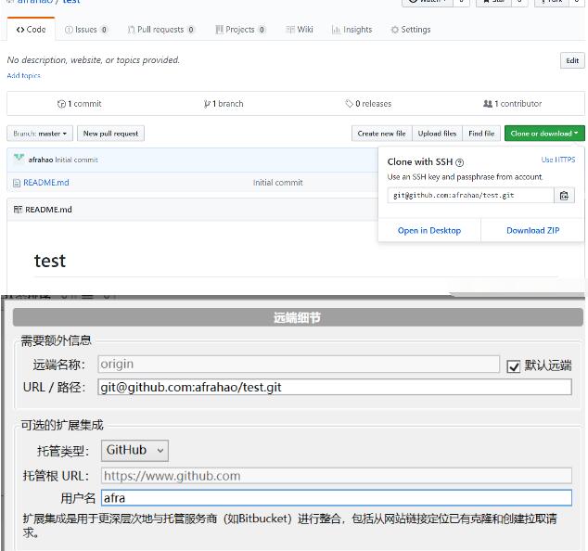Click the Code tab icon
This screenshot has width=588, height=551.
(x=20, y=30)
